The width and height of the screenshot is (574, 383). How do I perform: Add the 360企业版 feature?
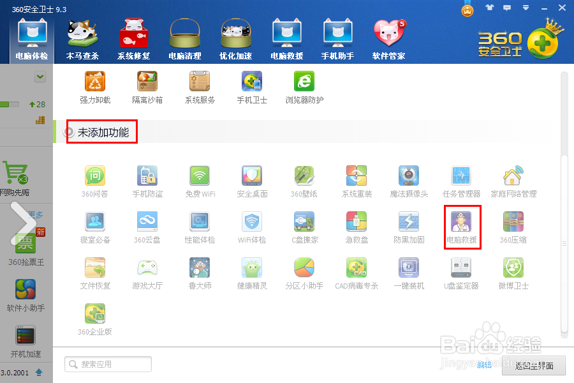[x=95, y=320]
